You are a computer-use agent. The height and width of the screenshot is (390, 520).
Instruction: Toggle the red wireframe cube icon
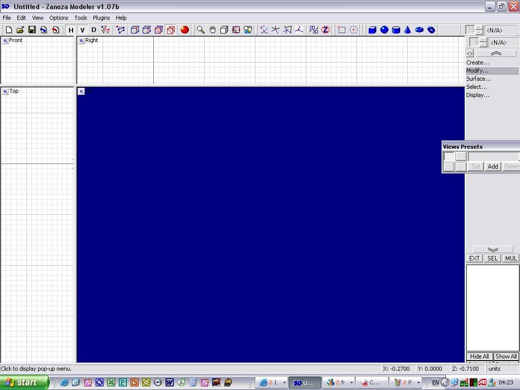tap(171, 30)
